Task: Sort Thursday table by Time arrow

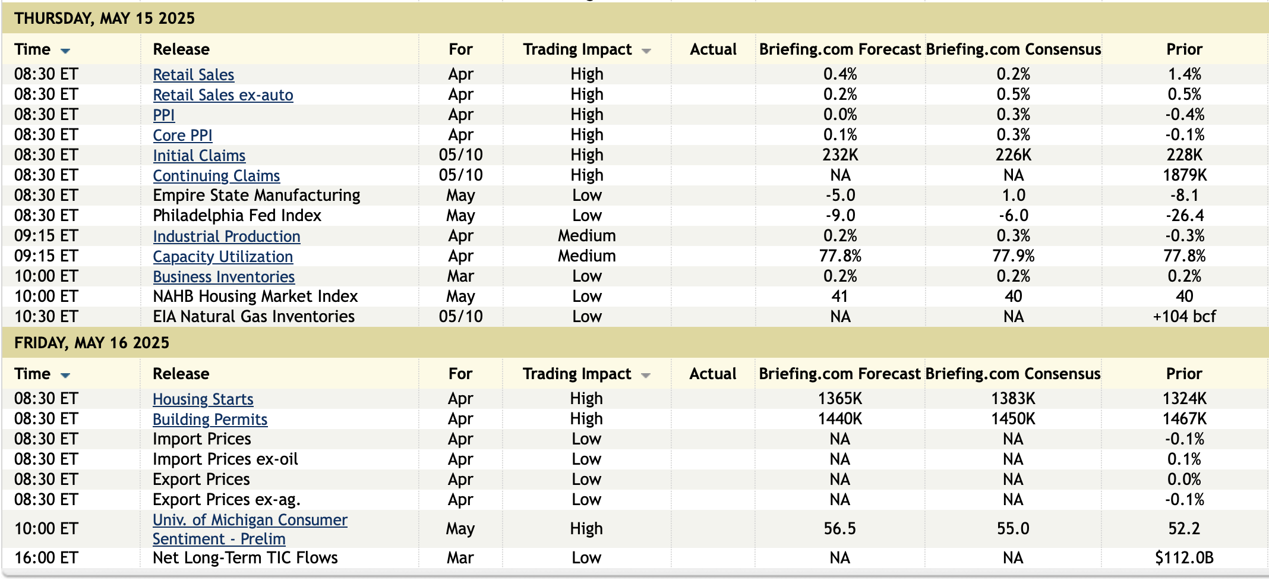Action: (65, 51)
